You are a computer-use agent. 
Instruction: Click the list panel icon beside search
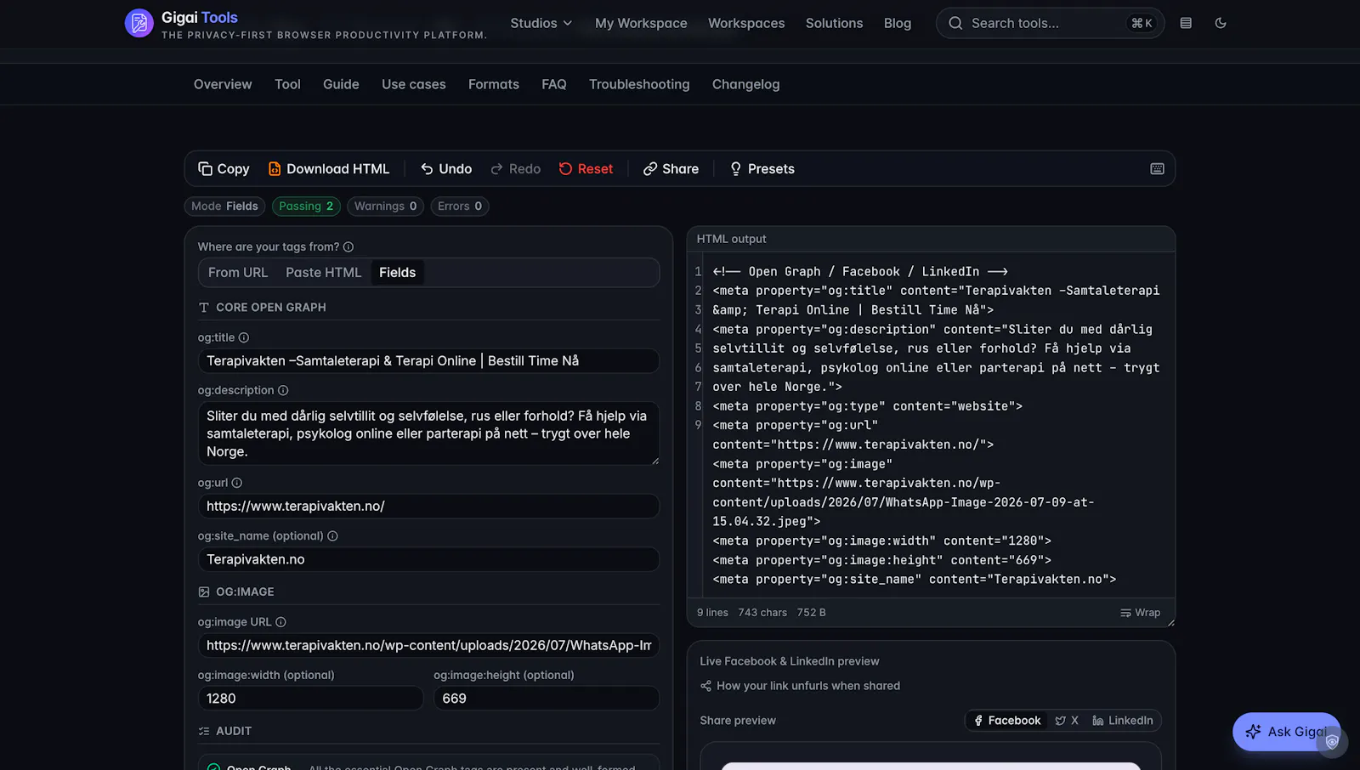tap(1186, 23)
